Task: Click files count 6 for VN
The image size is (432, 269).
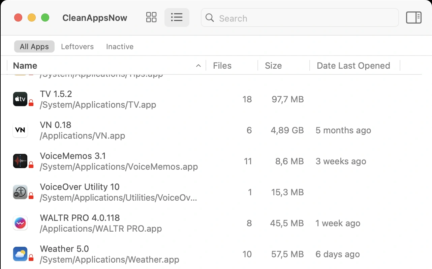Action: [249, 130]
